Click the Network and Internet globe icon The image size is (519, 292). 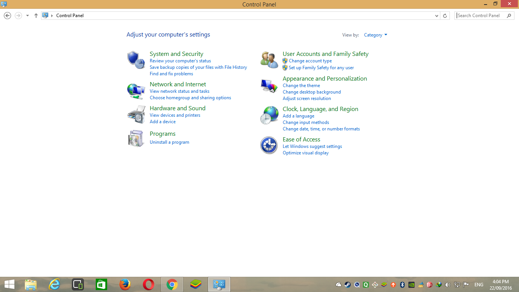(x=136, y=91)
